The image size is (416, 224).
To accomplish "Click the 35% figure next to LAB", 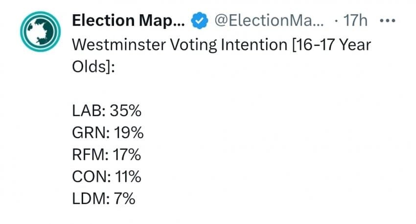I will (125, 111).
